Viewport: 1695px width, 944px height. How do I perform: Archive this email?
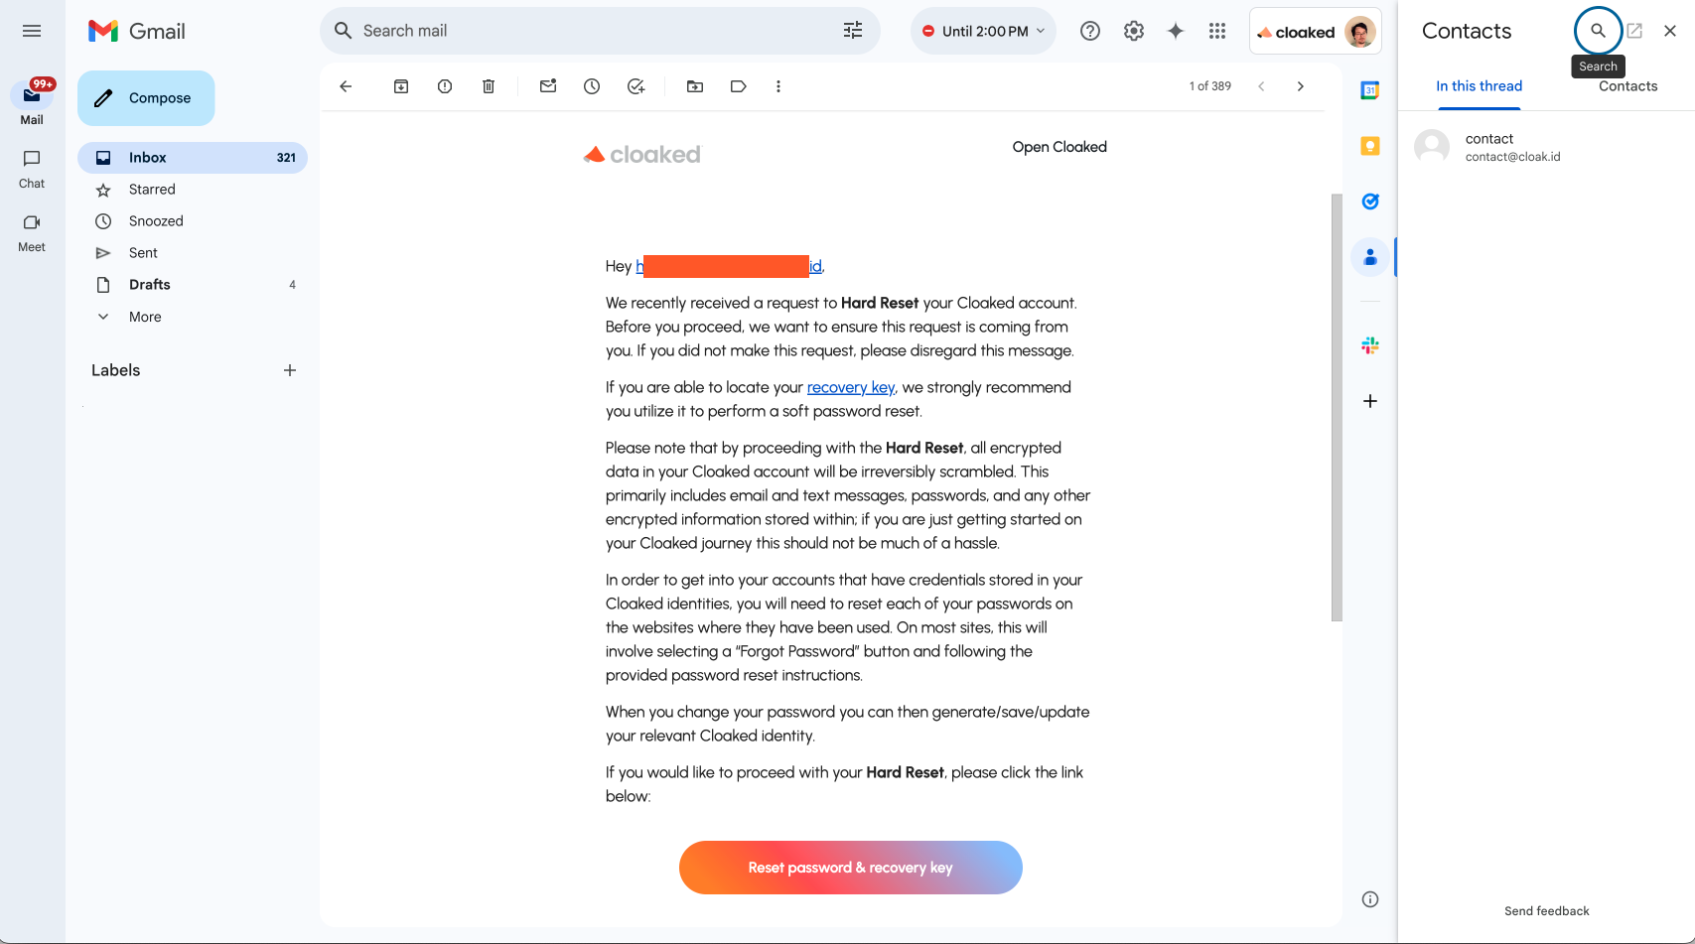401,86
